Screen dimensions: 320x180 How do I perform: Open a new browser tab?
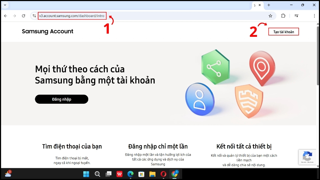269,5
